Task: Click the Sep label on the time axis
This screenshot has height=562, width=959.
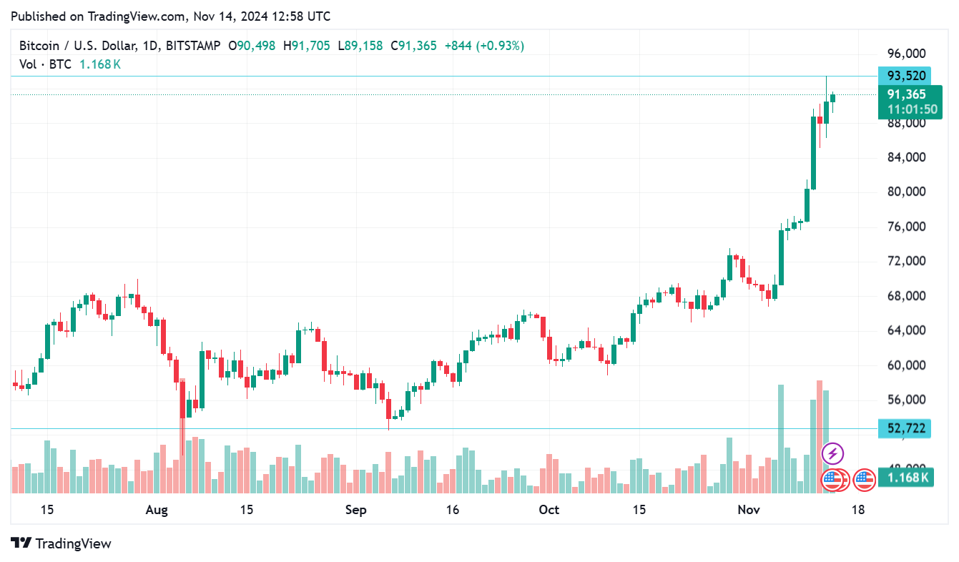Action: [x=355, y=510]
